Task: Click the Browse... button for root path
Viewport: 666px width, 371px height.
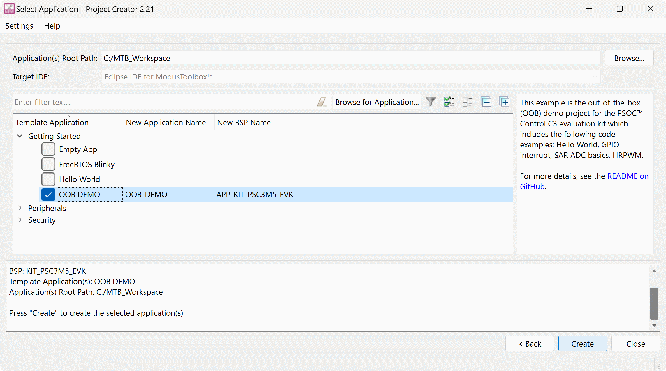Action: click(629, 58)
